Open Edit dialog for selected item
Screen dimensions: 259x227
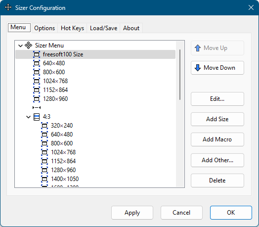coord(217,99)
